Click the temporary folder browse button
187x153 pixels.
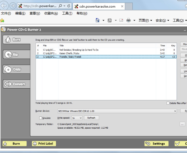(182, 124)
